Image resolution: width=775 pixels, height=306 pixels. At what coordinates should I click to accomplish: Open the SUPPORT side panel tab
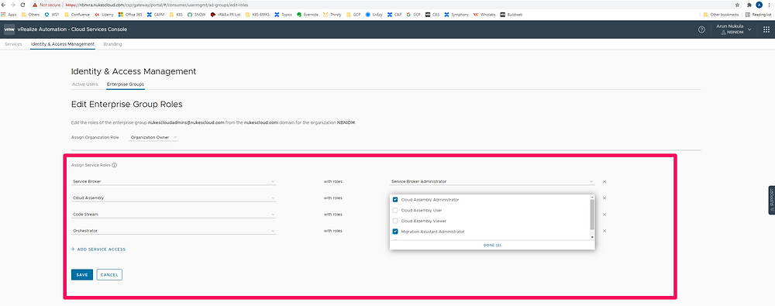(772, 200)
